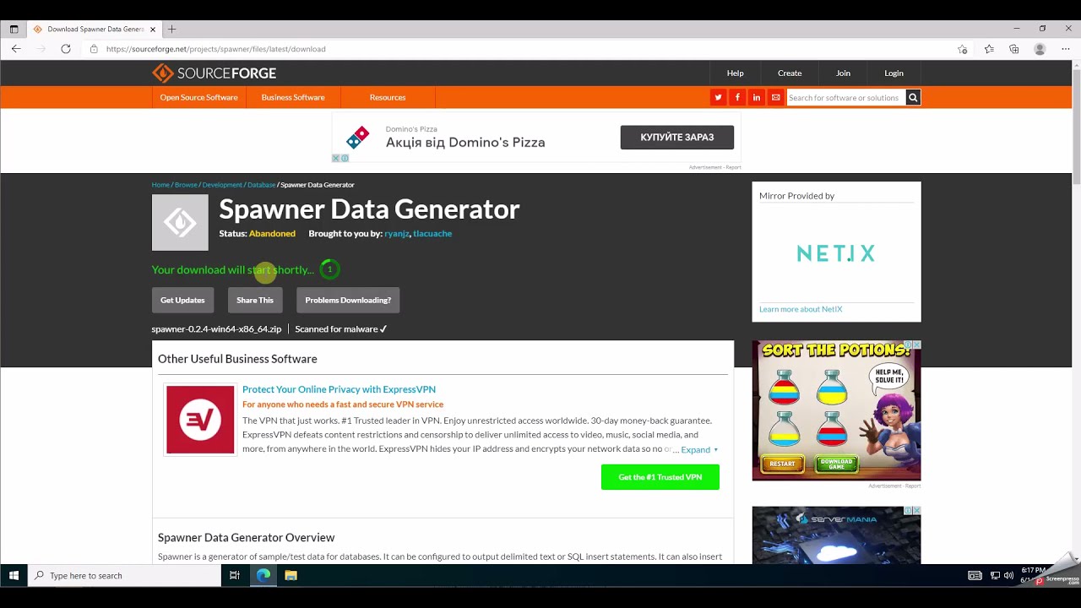Screen dimensions: 1081x608
Task: Open the browser profile avatar
Action: [1040, 49]
